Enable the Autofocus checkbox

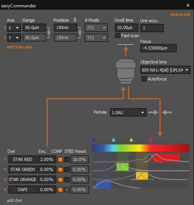tap(144, 79)
